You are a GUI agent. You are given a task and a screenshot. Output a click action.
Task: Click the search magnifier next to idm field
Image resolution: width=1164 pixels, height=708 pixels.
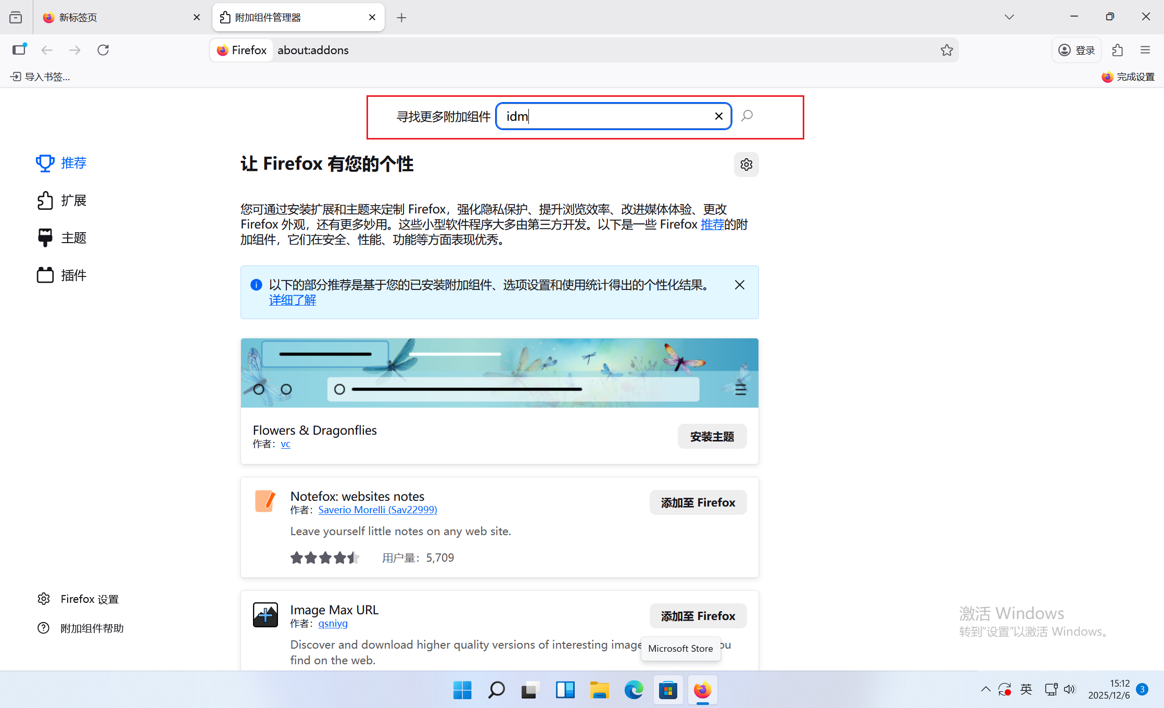[747, 116]
